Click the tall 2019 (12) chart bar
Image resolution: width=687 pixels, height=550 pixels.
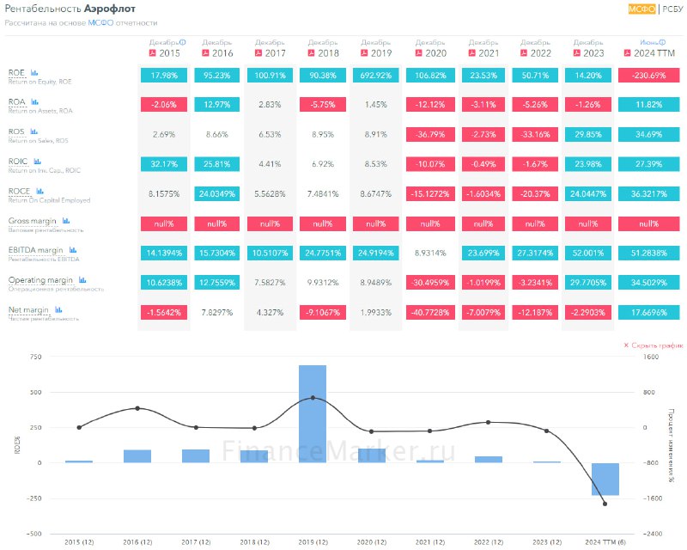pyautogui.click(x=313, y=414)
